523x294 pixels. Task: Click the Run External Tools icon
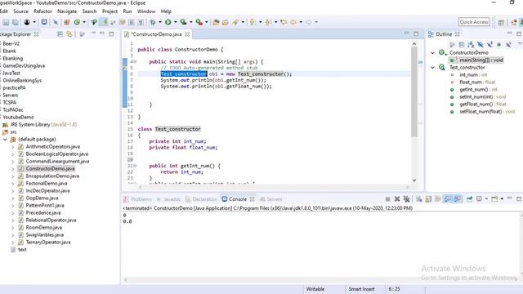(199, 22)
